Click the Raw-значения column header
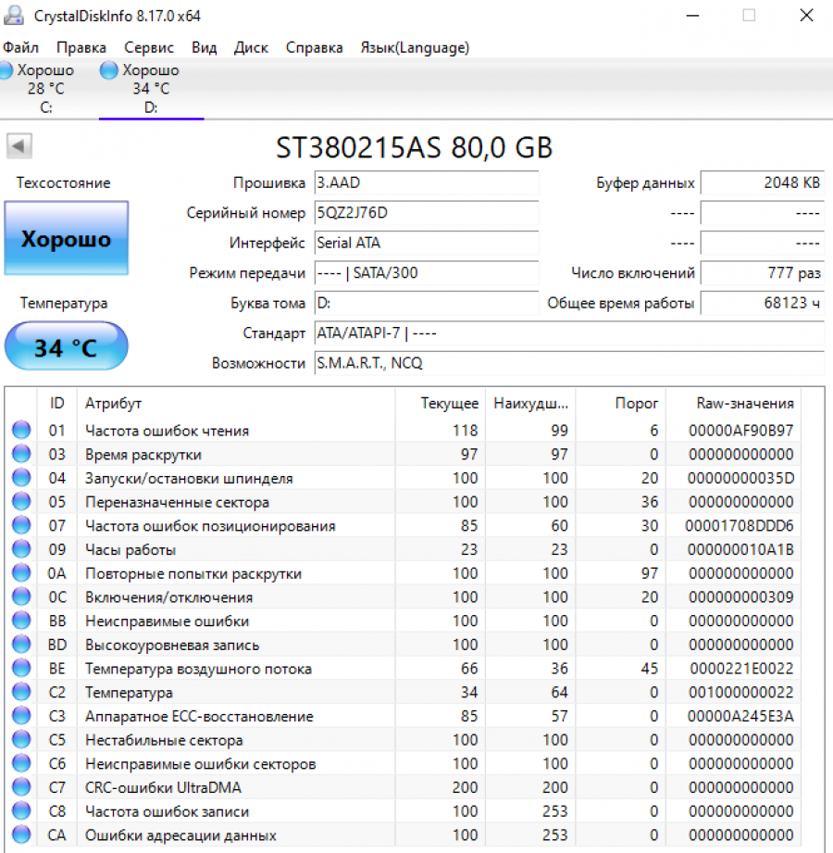Viewport: 833px width, 853px height. tap(744, 404)
